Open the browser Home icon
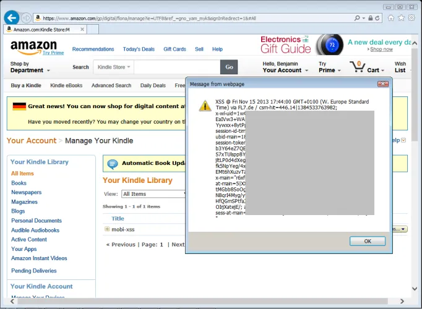Screen dimensions: 422x309 (x=390, y=19)
